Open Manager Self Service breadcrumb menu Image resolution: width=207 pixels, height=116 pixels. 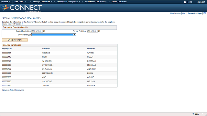point(42,2)
